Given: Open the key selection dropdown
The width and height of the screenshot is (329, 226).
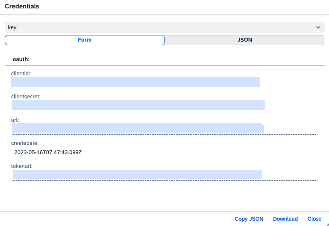Looking at the screenshot, I should 164,27.
